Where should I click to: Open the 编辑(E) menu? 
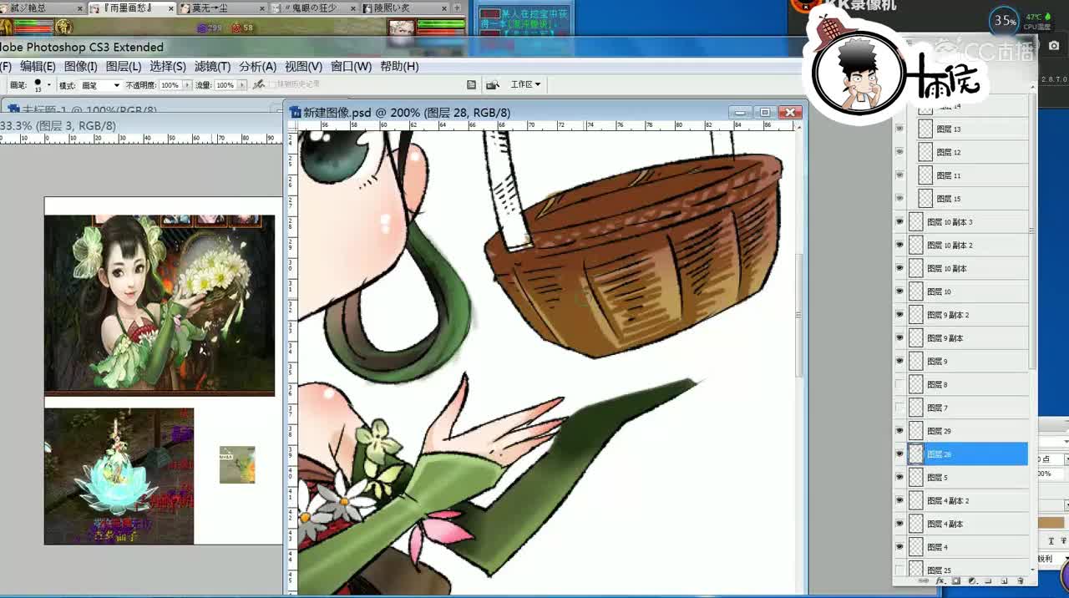click(38, 66)
